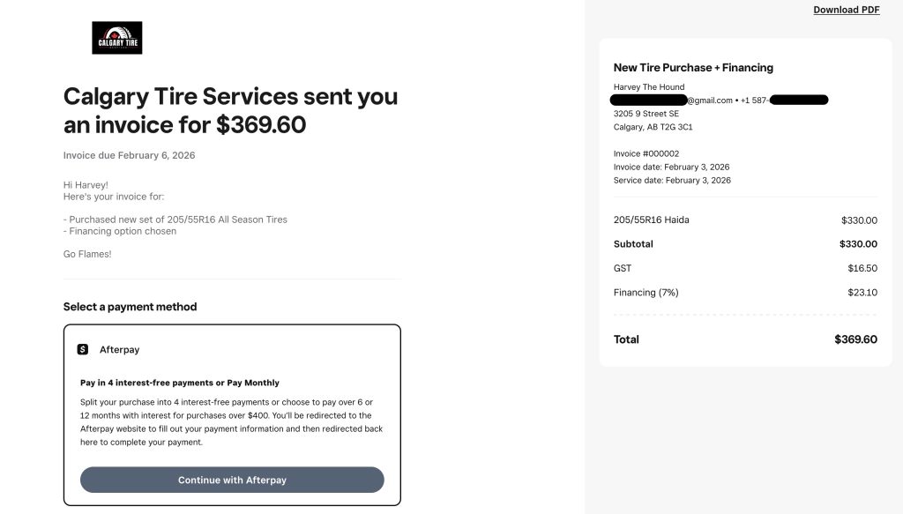Click the Calgary Tire logo
903x514 pixels.
point(116,38)
